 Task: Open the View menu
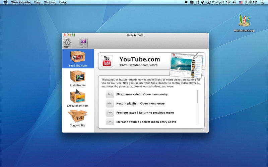pos(37,2)
